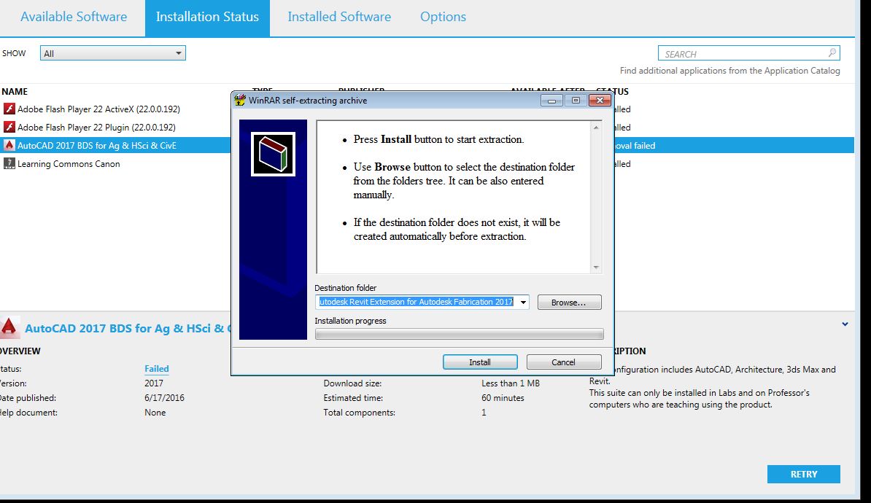Collapse the AutoCAD details section chevron

tap(845, 324)
